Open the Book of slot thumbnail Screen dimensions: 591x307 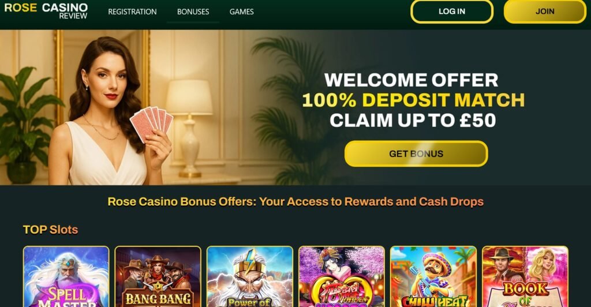click(525, 276)
